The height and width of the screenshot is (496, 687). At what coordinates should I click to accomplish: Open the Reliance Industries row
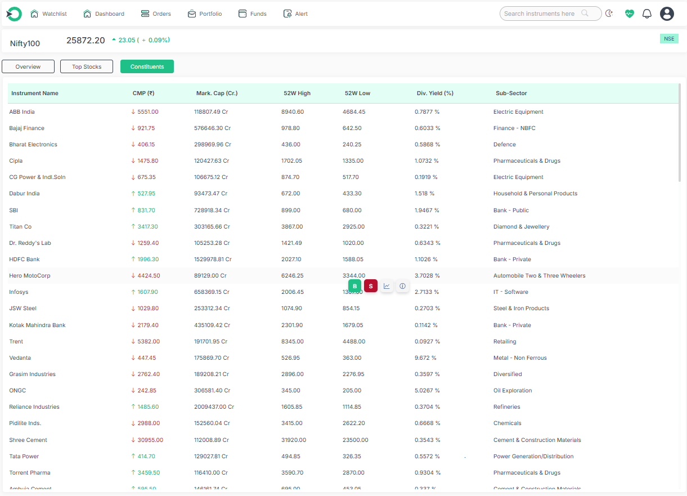pos(34,407)
